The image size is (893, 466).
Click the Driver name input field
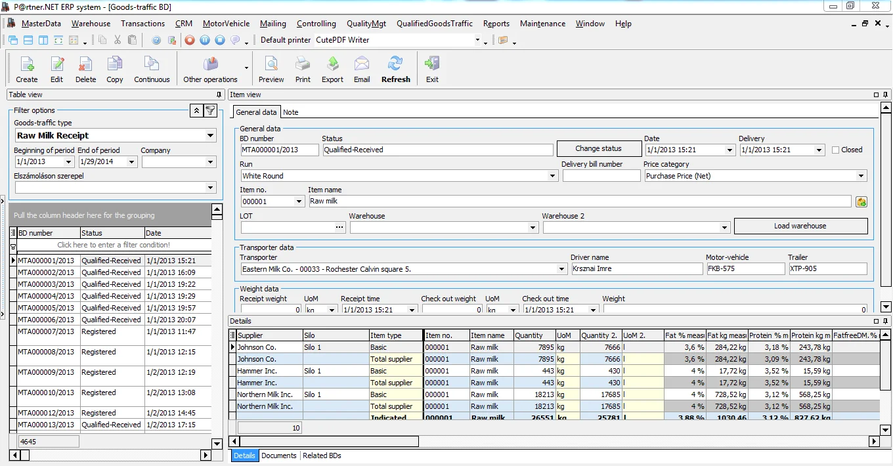coord(636,269)
